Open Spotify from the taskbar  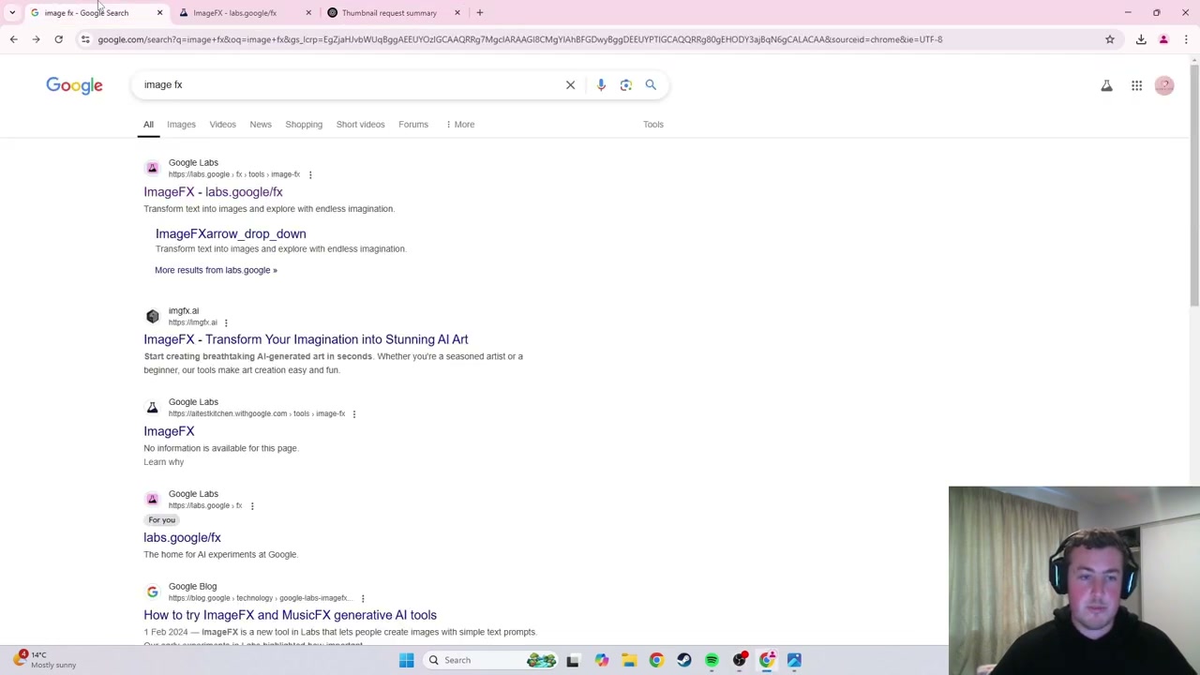pyautogui.click(x=712, y=660)
